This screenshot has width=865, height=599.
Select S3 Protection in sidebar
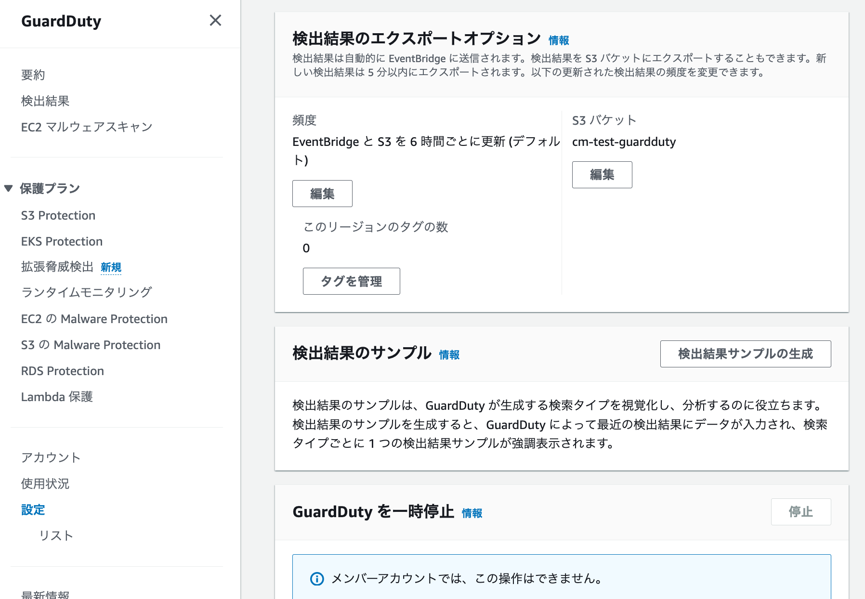[58, 215]
